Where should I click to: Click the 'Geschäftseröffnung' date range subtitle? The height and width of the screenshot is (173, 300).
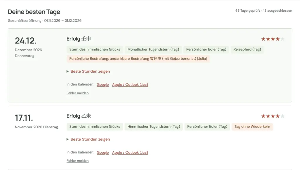pyautogui.click(x=45, y=21)
